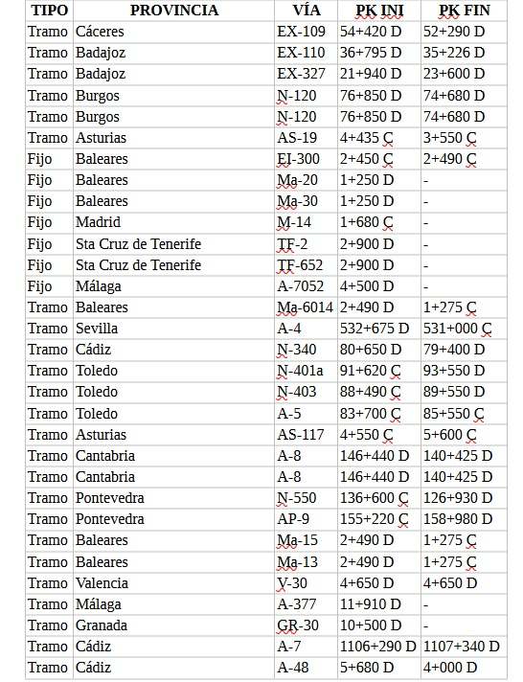Select the PK INI header cell
The image size is (523, 682).
tap(379, 11)
